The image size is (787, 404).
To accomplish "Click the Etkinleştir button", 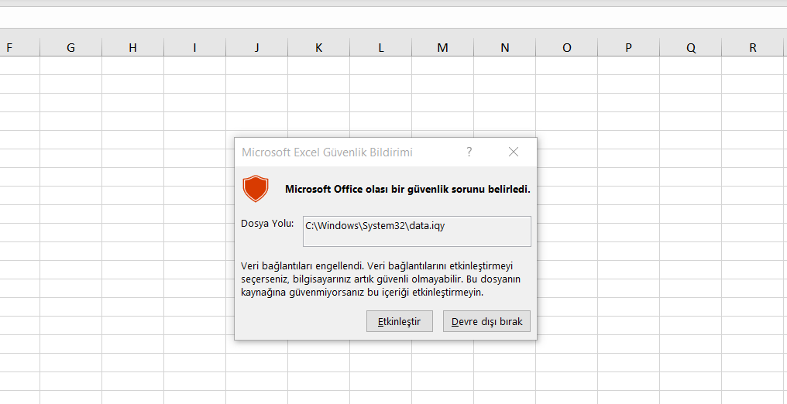I will tap(399, 321).
